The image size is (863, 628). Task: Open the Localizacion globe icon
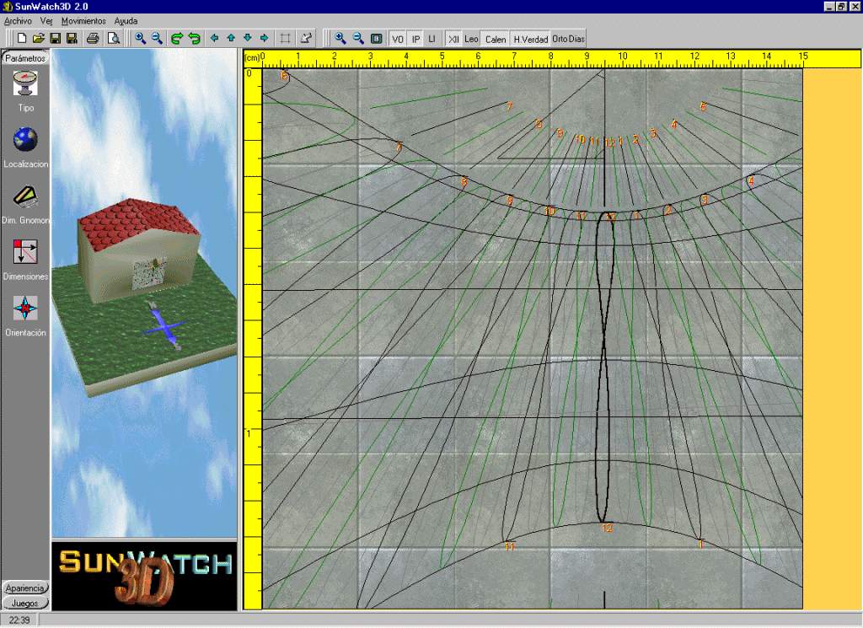(25, 140)
